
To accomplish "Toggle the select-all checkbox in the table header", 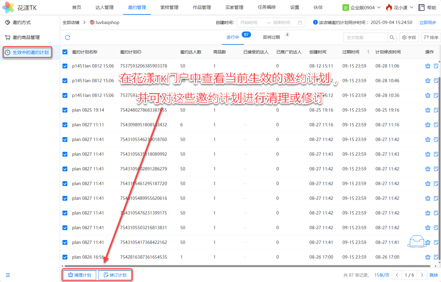I will 65,52.
